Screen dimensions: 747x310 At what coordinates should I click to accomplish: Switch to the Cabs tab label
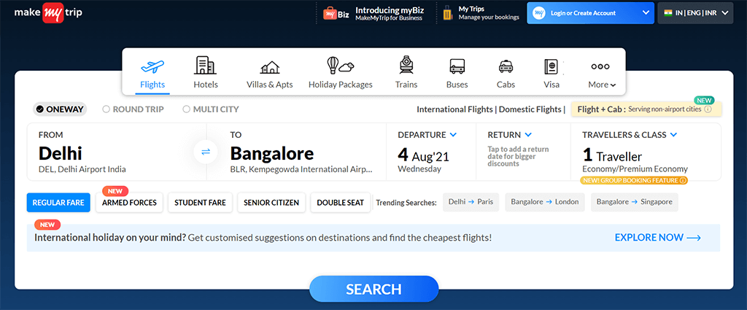(x=506, y=85)
